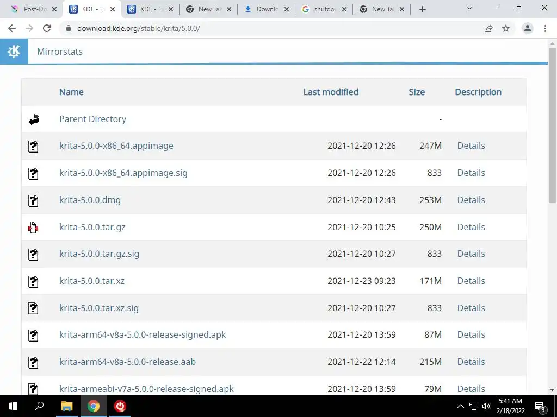Screen dimensions: 557x417
Task: Click the file icon beside krita-5.0.0.tar.xz
Action: pos(33,281)
